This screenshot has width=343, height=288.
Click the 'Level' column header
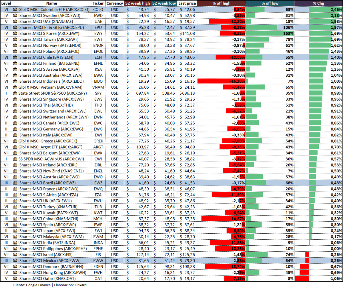pyautogui.click(x=6, y=3)
